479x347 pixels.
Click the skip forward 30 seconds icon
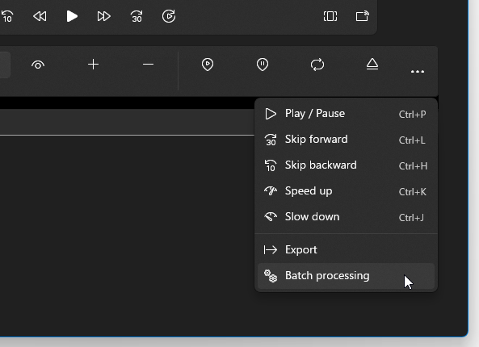point(137,16)
